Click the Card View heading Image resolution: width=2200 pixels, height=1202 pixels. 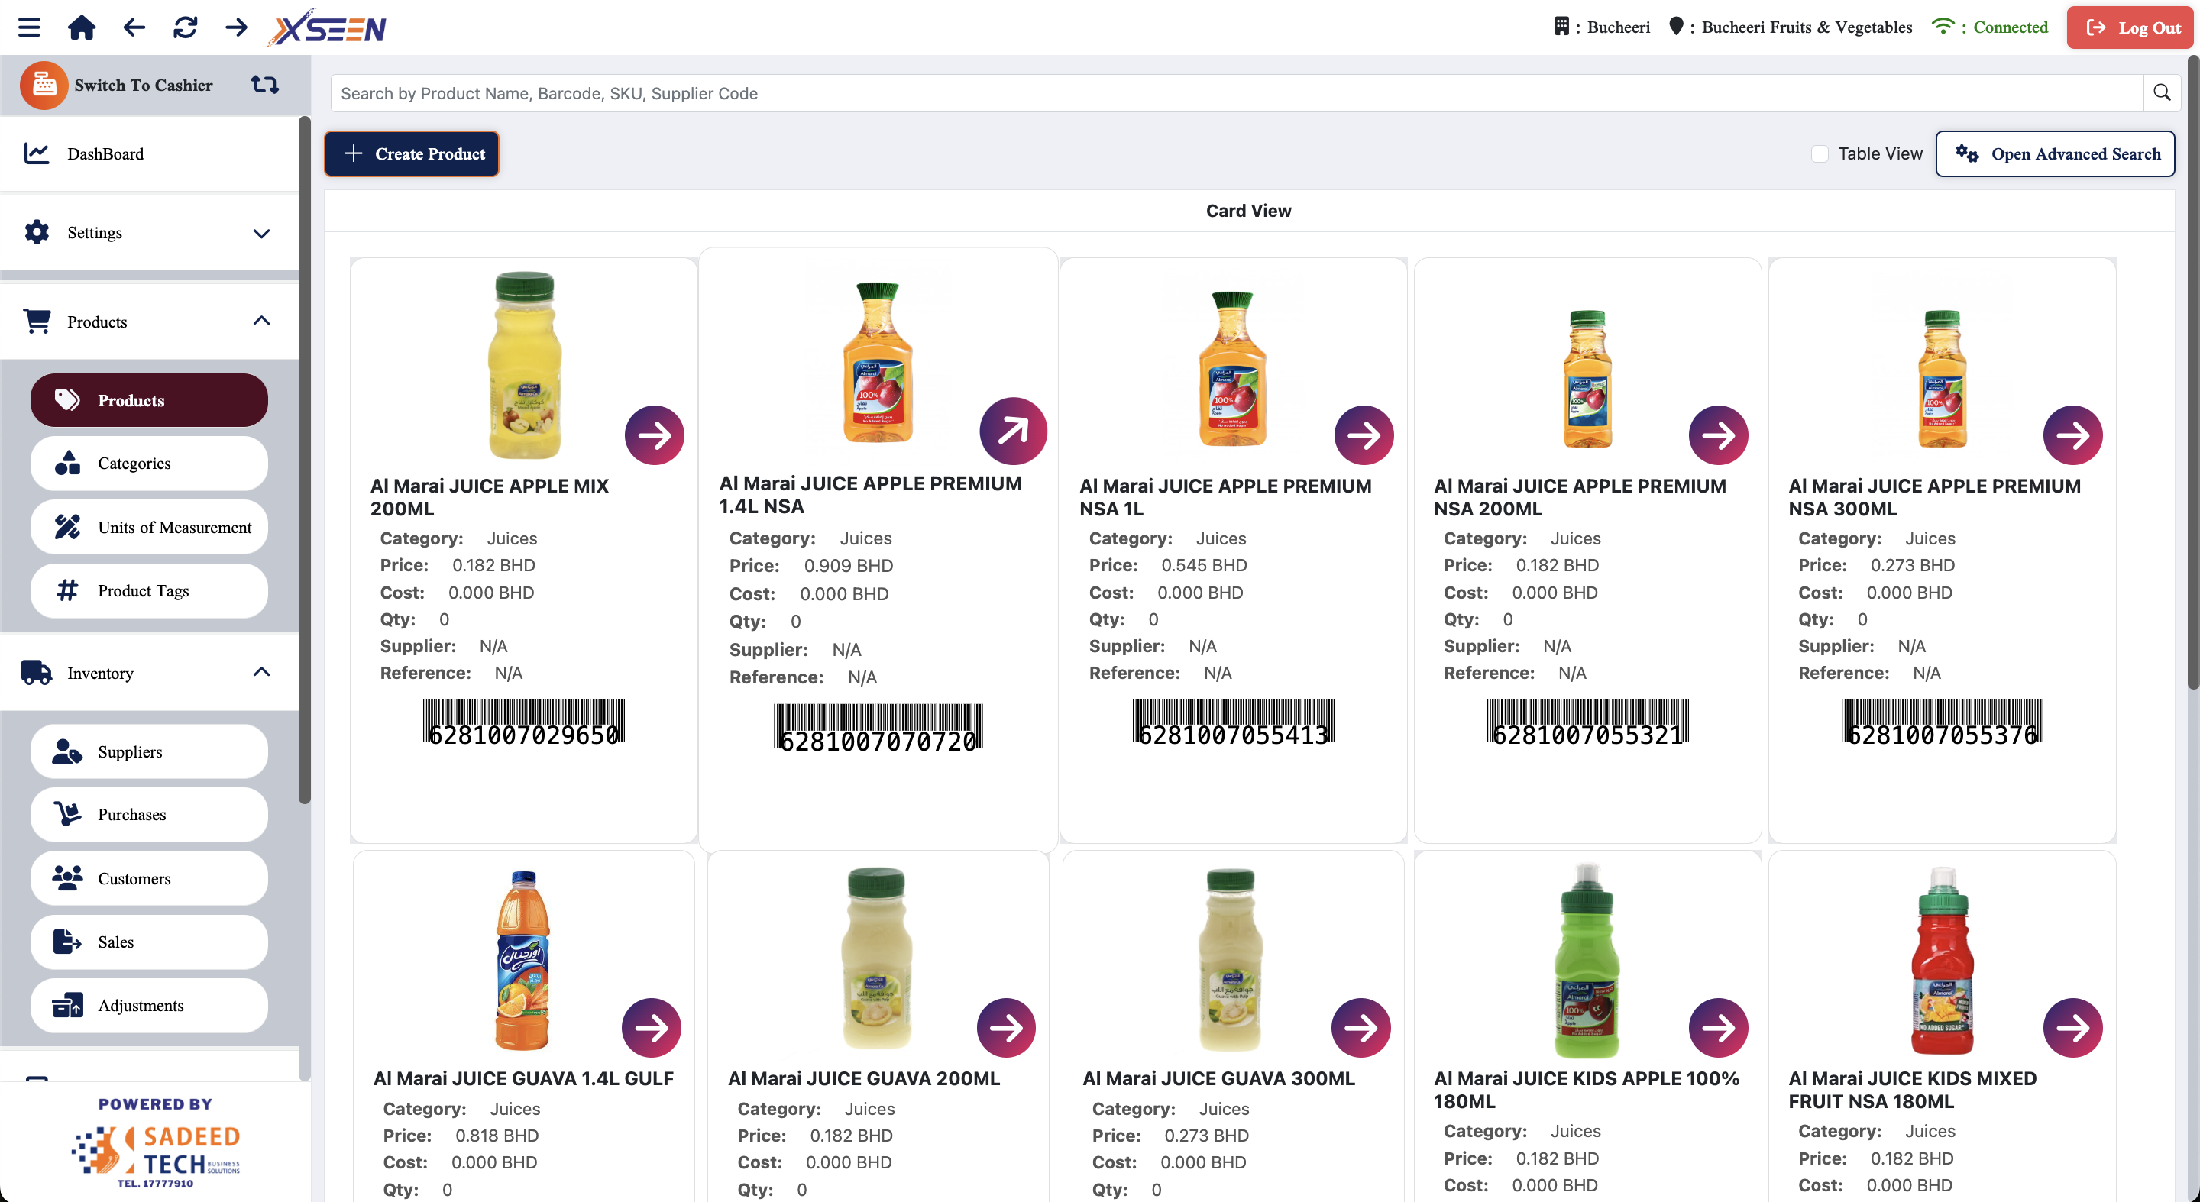tap(1247, 211)
